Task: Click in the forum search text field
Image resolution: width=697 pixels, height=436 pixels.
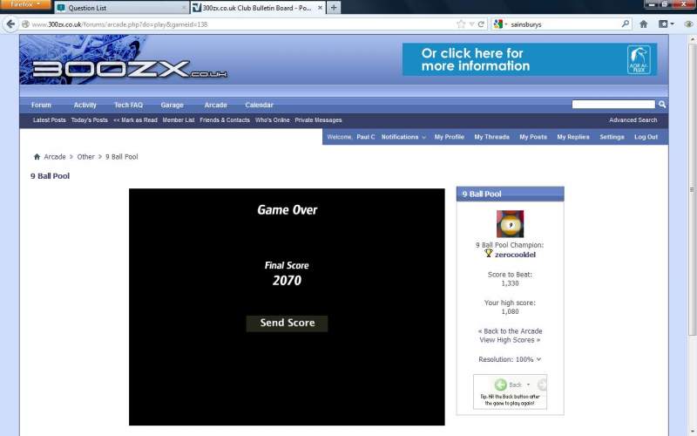Action: (613, 105)
